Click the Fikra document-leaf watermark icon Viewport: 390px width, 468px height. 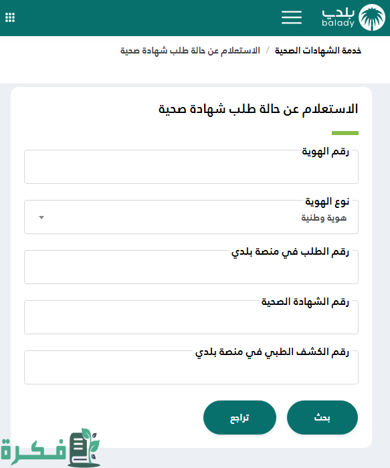(x=84, y=448)
